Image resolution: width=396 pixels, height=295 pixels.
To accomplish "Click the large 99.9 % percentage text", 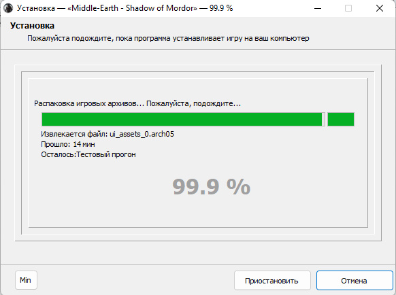I will click(211, 187).
